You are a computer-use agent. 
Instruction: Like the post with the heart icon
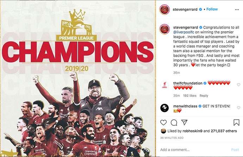click(163, 123)
